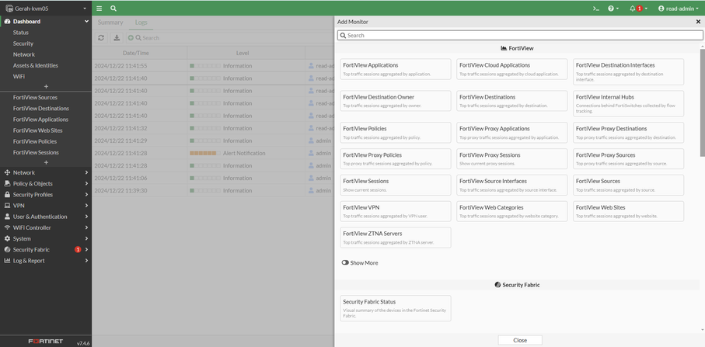
Task: Open the Gerah-kvm05 host dropdown
Action: [x=46, y=8]
